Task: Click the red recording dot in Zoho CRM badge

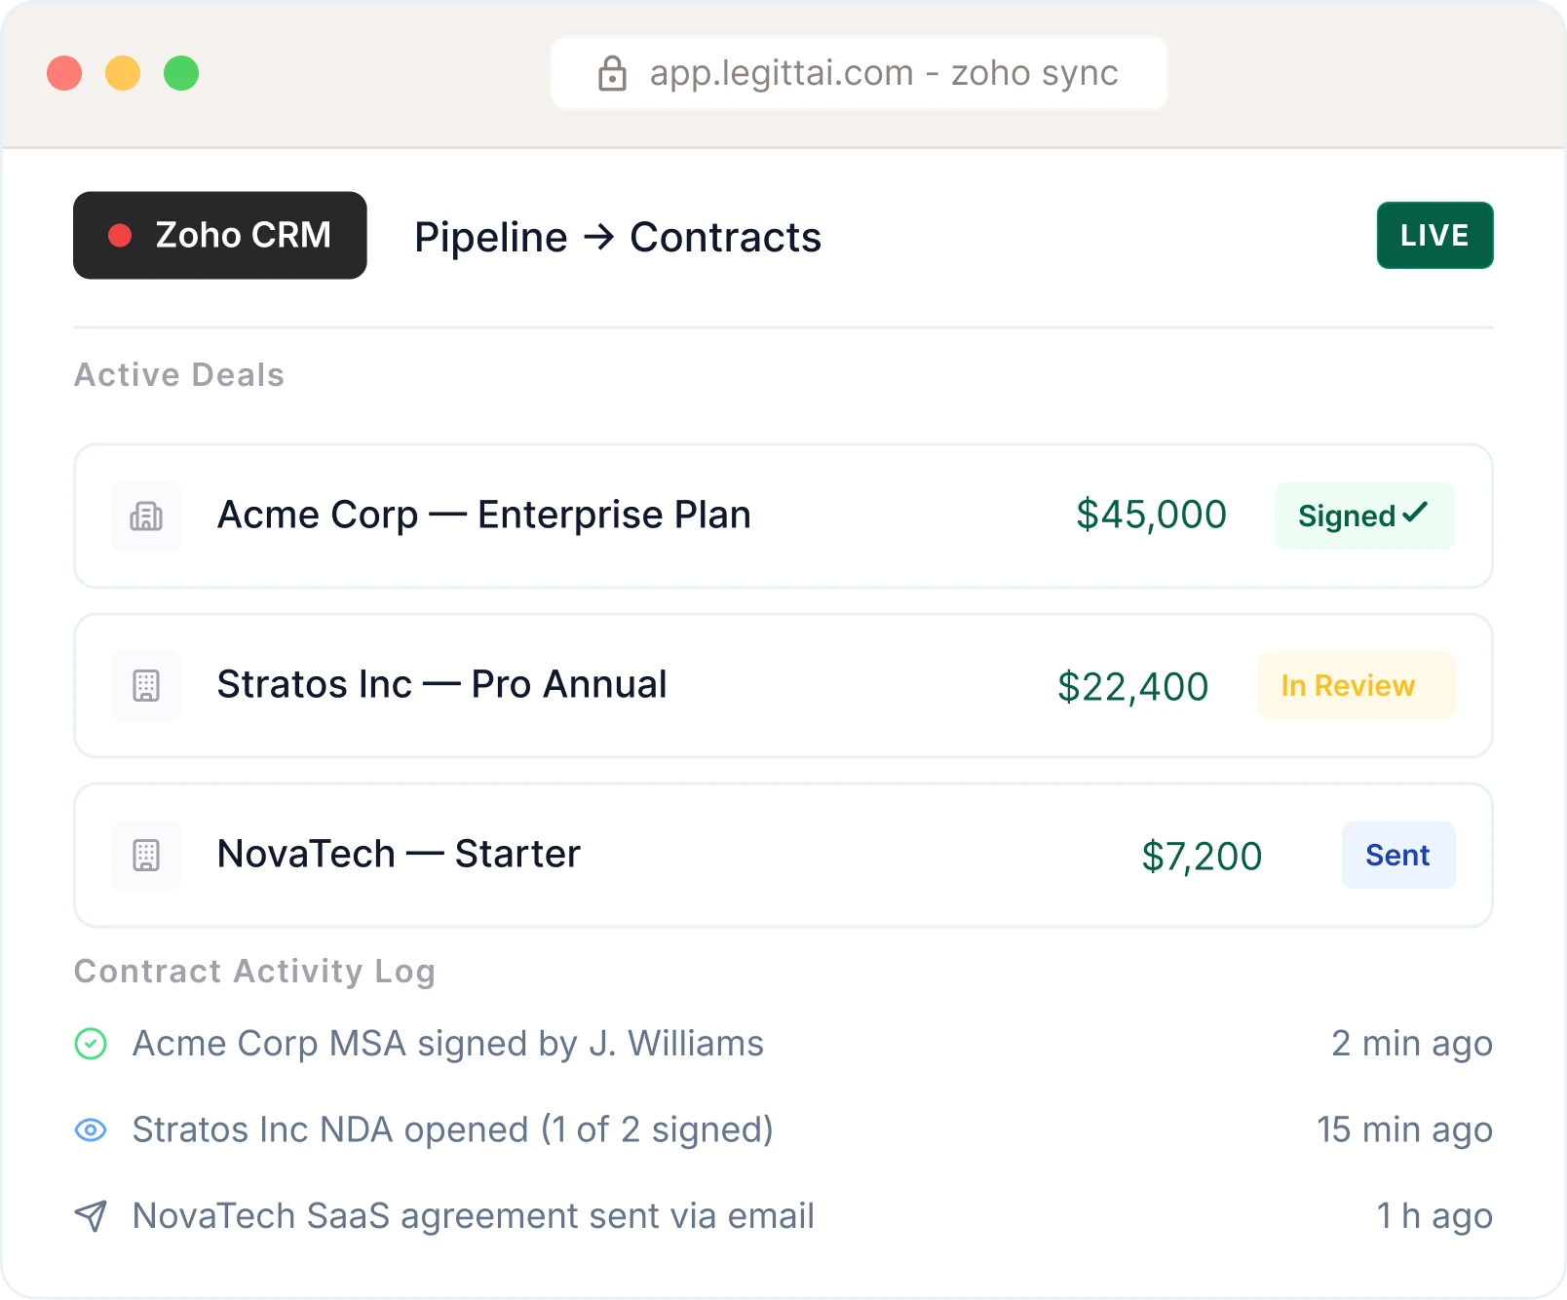Action: click(120, 235)
